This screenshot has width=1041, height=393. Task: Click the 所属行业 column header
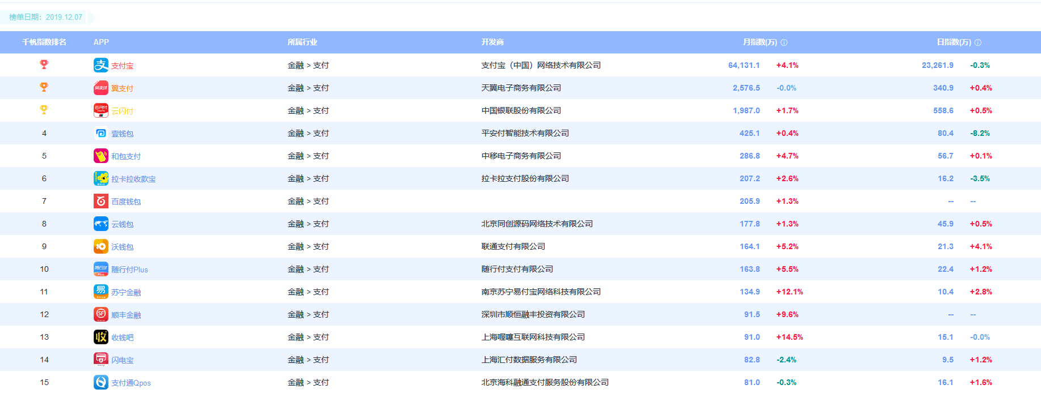click(x=303, y=42)
